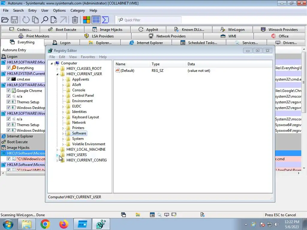Switch to Autoruns taskbar button

point(82,224)
